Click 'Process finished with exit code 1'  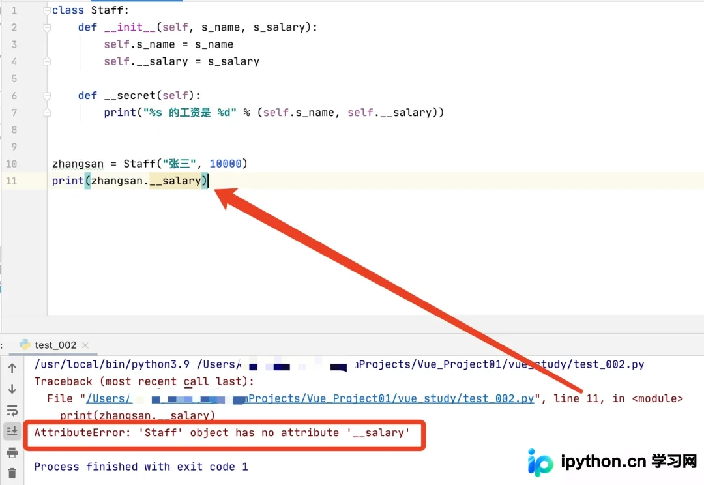(141, 467)
